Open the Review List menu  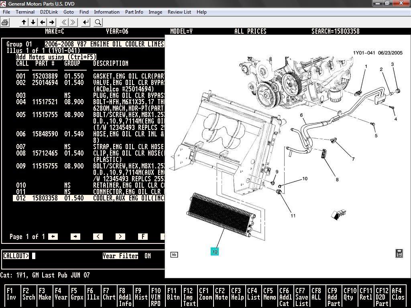coord(179,12)
